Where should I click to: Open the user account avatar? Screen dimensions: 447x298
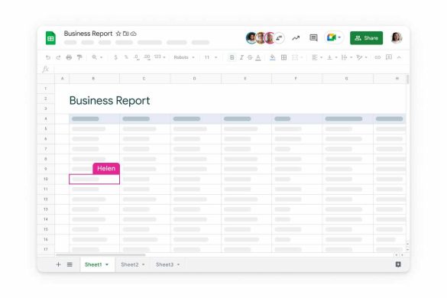(397, 37)
